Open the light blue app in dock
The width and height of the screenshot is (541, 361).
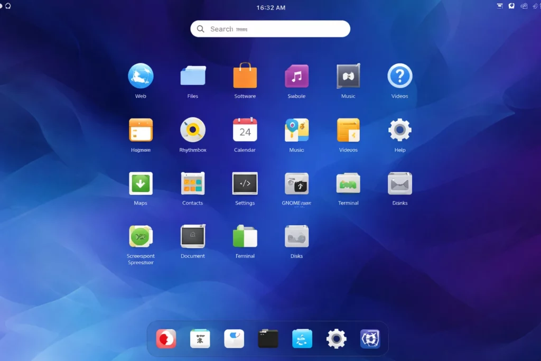[302, 339]
